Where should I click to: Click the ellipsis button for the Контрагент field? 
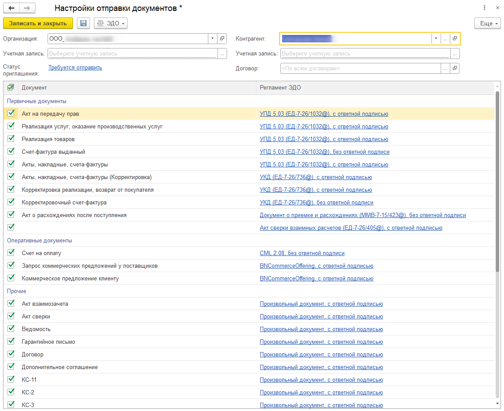click(445, 38)
